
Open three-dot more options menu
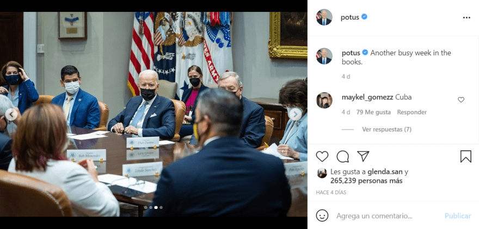[x=466, y=18]
